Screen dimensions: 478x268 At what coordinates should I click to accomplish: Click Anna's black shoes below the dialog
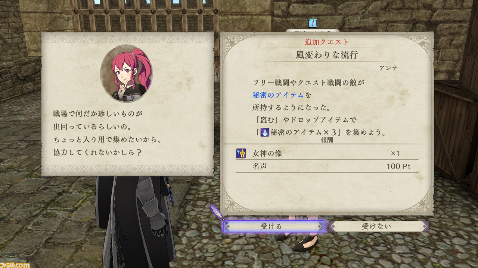(298, 242)
